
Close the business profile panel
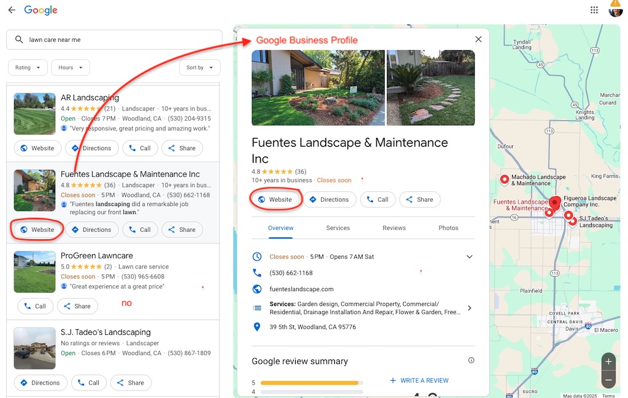pyautogui.click(x=478, y=39)
